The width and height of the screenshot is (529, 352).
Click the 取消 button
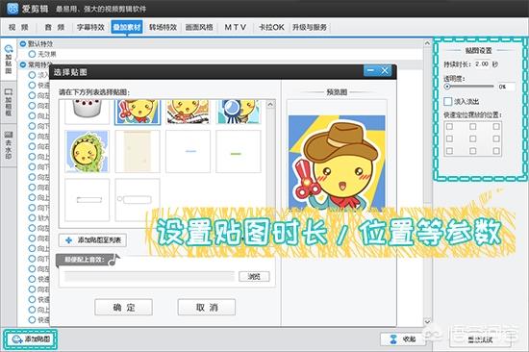[x=207, y=307]
